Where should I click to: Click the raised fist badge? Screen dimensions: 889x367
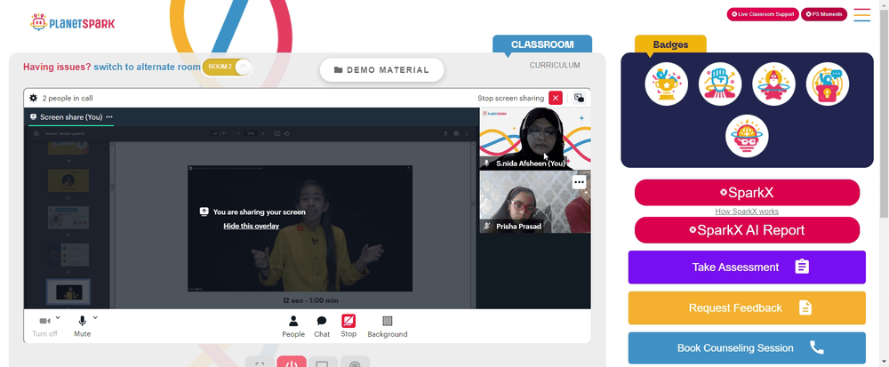click(720, 84)
